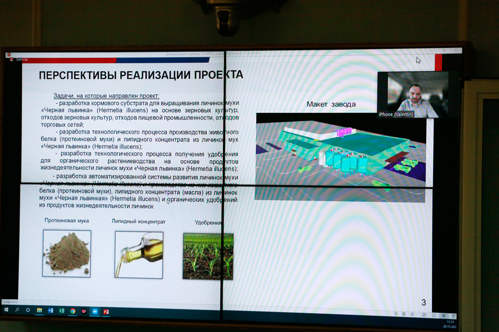This screenshot has width=499, height=332.
Task: Launch Excel from the taskbar
Action: (61, 311)
